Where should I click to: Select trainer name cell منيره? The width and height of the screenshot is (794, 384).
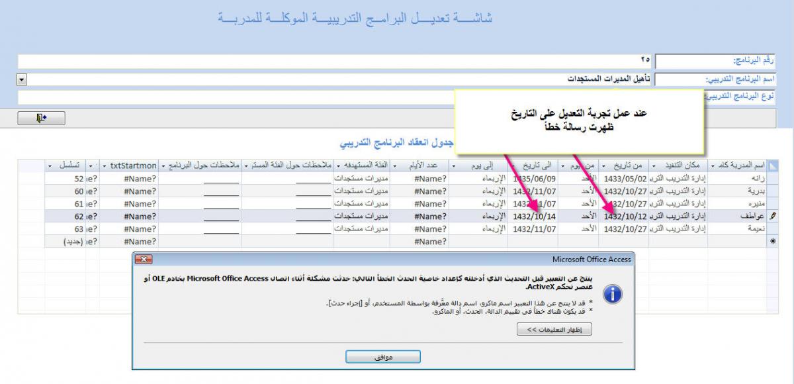(x=737, y=203)
